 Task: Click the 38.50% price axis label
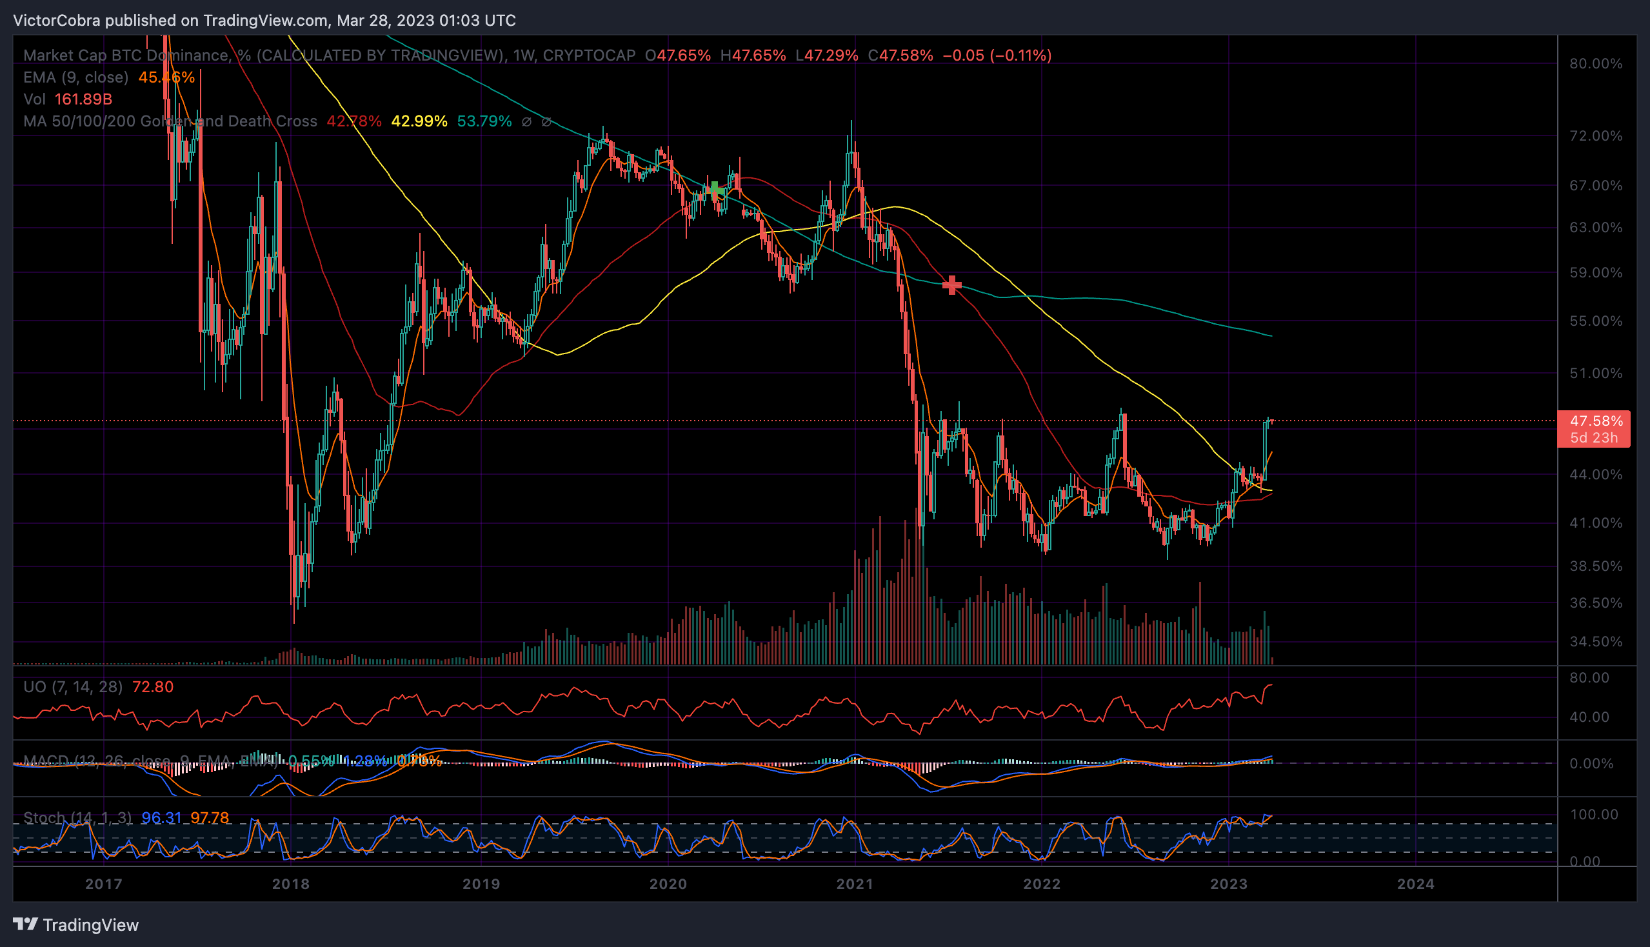click(1596, 566)
